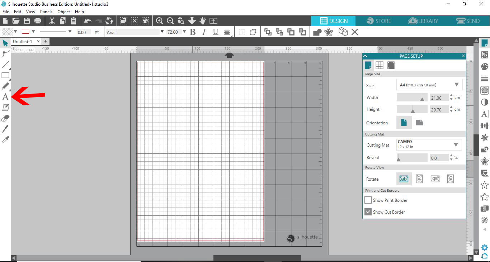The height and width of the screenshot is (262, 490).
Task: Open the Arial font family dropdown
Action: tap(161, 32)
